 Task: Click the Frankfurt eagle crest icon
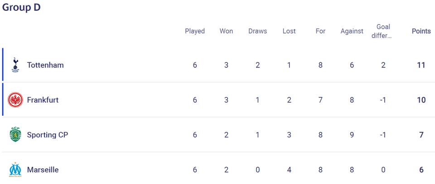[x=15, y=100]
